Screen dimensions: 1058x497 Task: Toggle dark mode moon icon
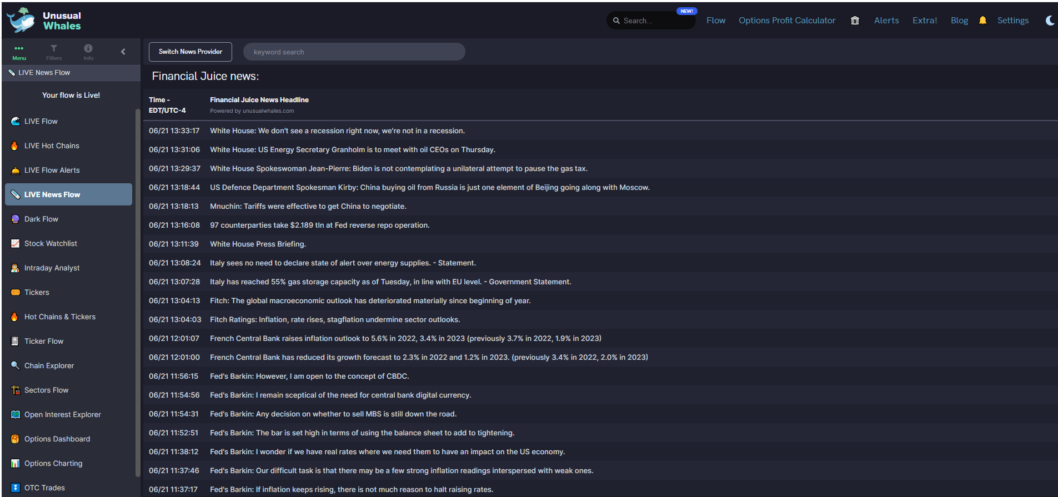(x=1050, y=21)
